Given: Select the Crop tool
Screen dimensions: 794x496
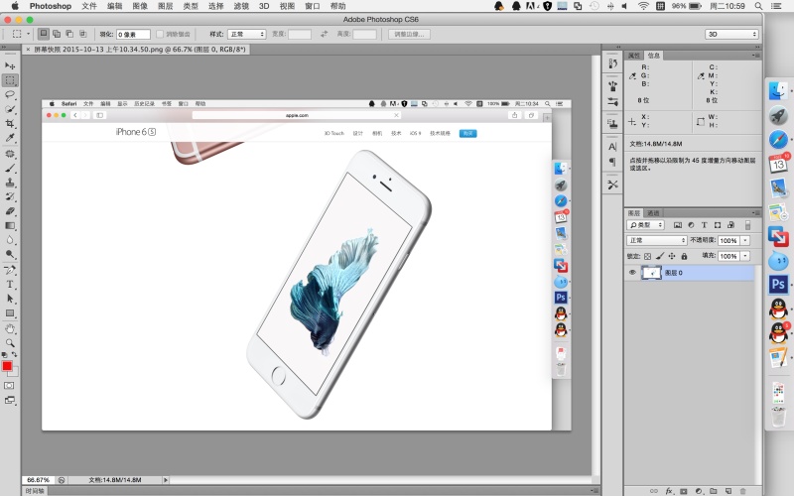Looking at the screenshot, I should tap(10, 123).
